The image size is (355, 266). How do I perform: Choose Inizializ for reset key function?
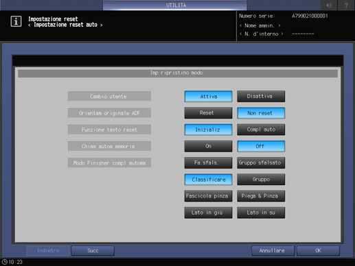pos(208,130)
